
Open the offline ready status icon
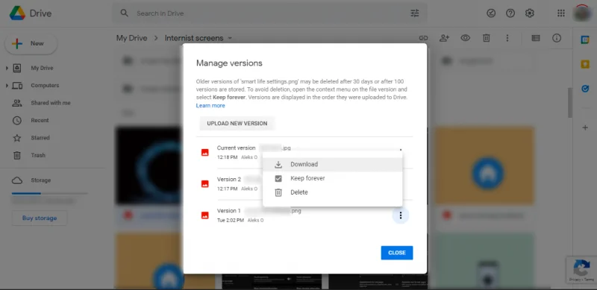pyautogui.click(x=491, y=13)
